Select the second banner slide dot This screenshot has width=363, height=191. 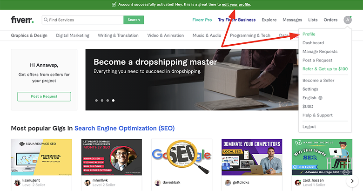coord(102,100)
